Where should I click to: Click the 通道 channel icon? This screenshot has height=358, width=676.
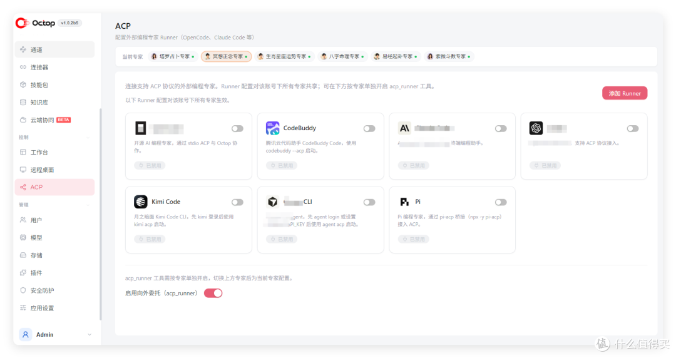(x=23, y=49)
